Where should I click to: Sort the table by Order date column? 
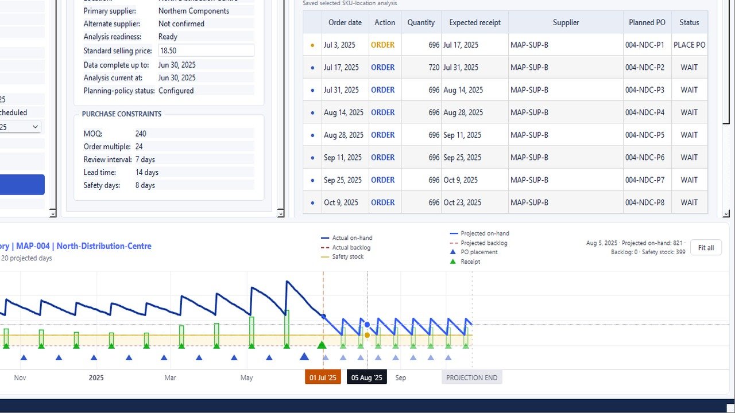click(345, 22)
